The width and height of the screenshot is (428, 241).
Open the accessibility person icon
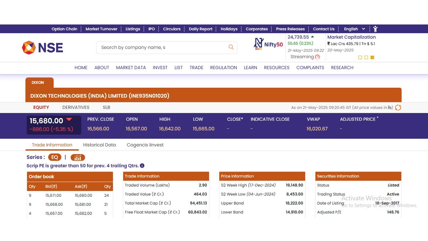point(375,29)
